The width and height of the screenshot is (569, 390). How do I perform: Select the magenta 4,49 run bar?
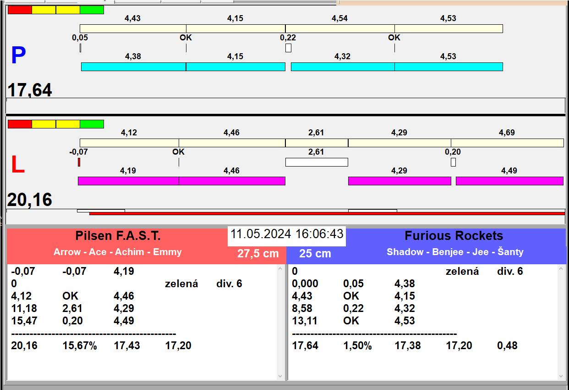tap(509, 181)
